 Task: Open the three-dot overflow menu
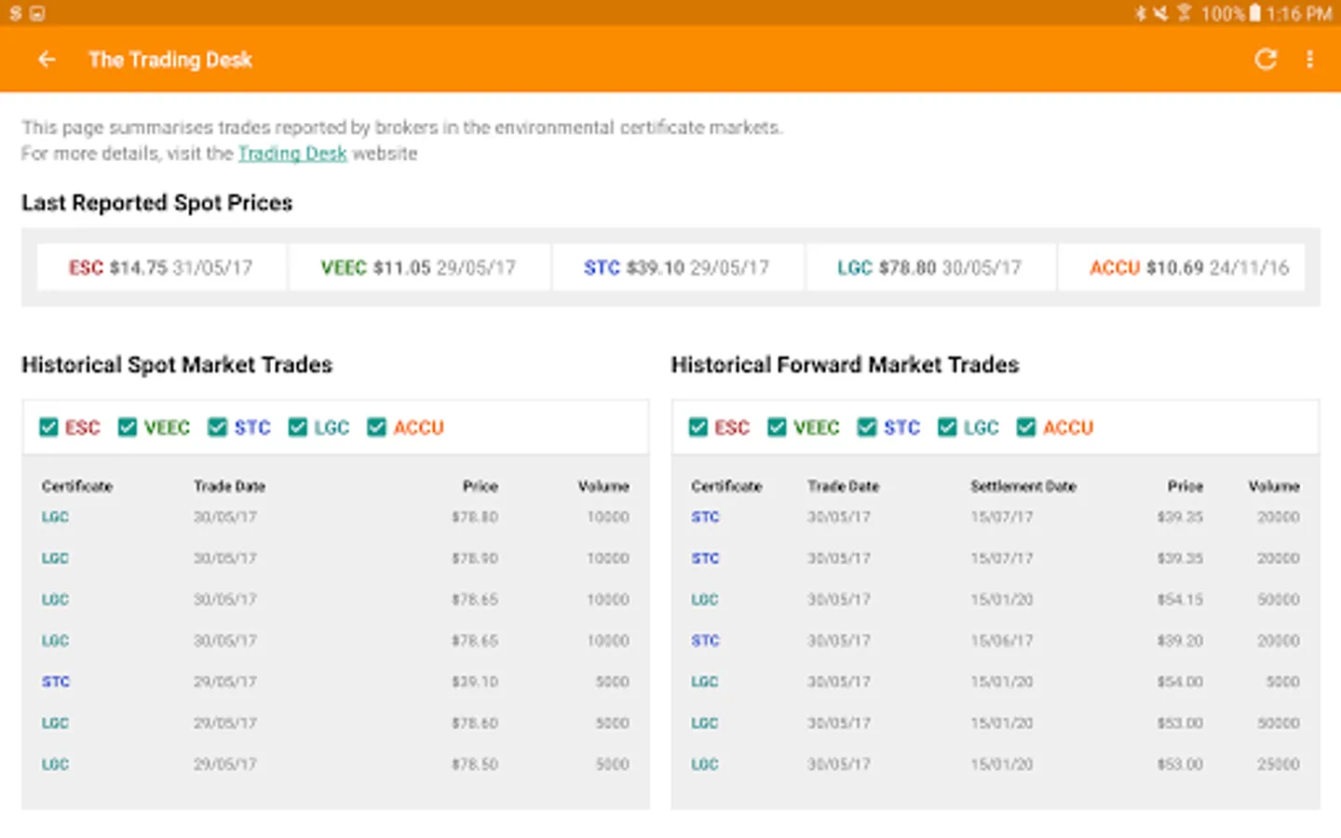(1309, 60)
